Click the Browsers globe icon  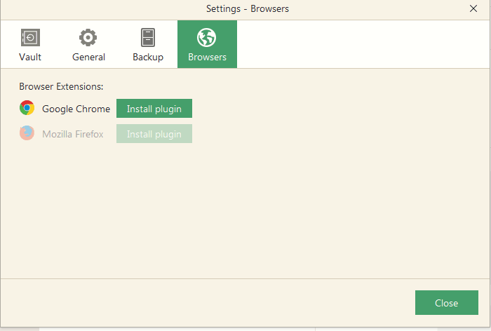coord(207,38)
